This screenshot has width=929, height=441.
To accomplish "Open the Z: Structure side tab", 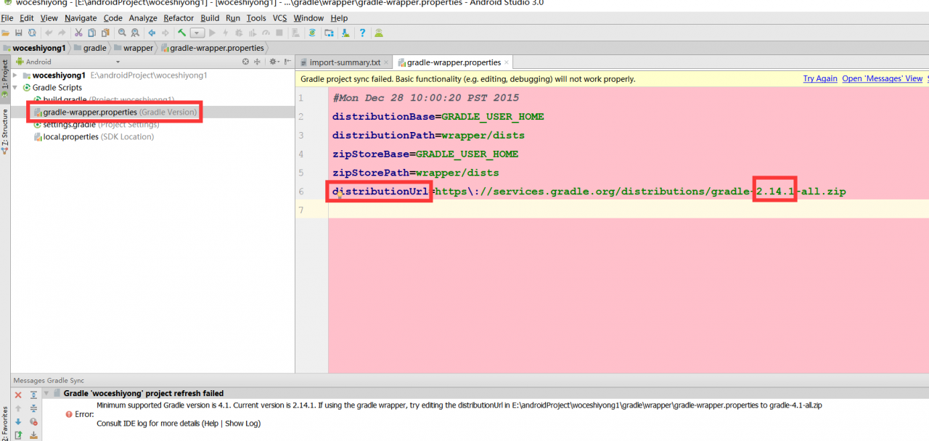I will [x=4, y=131].
